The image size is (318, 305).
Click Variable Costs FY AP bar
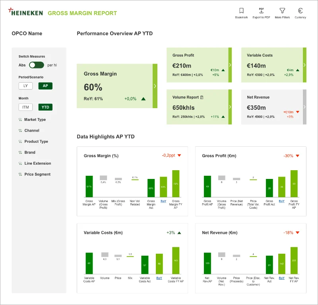[x=176, y=260]
